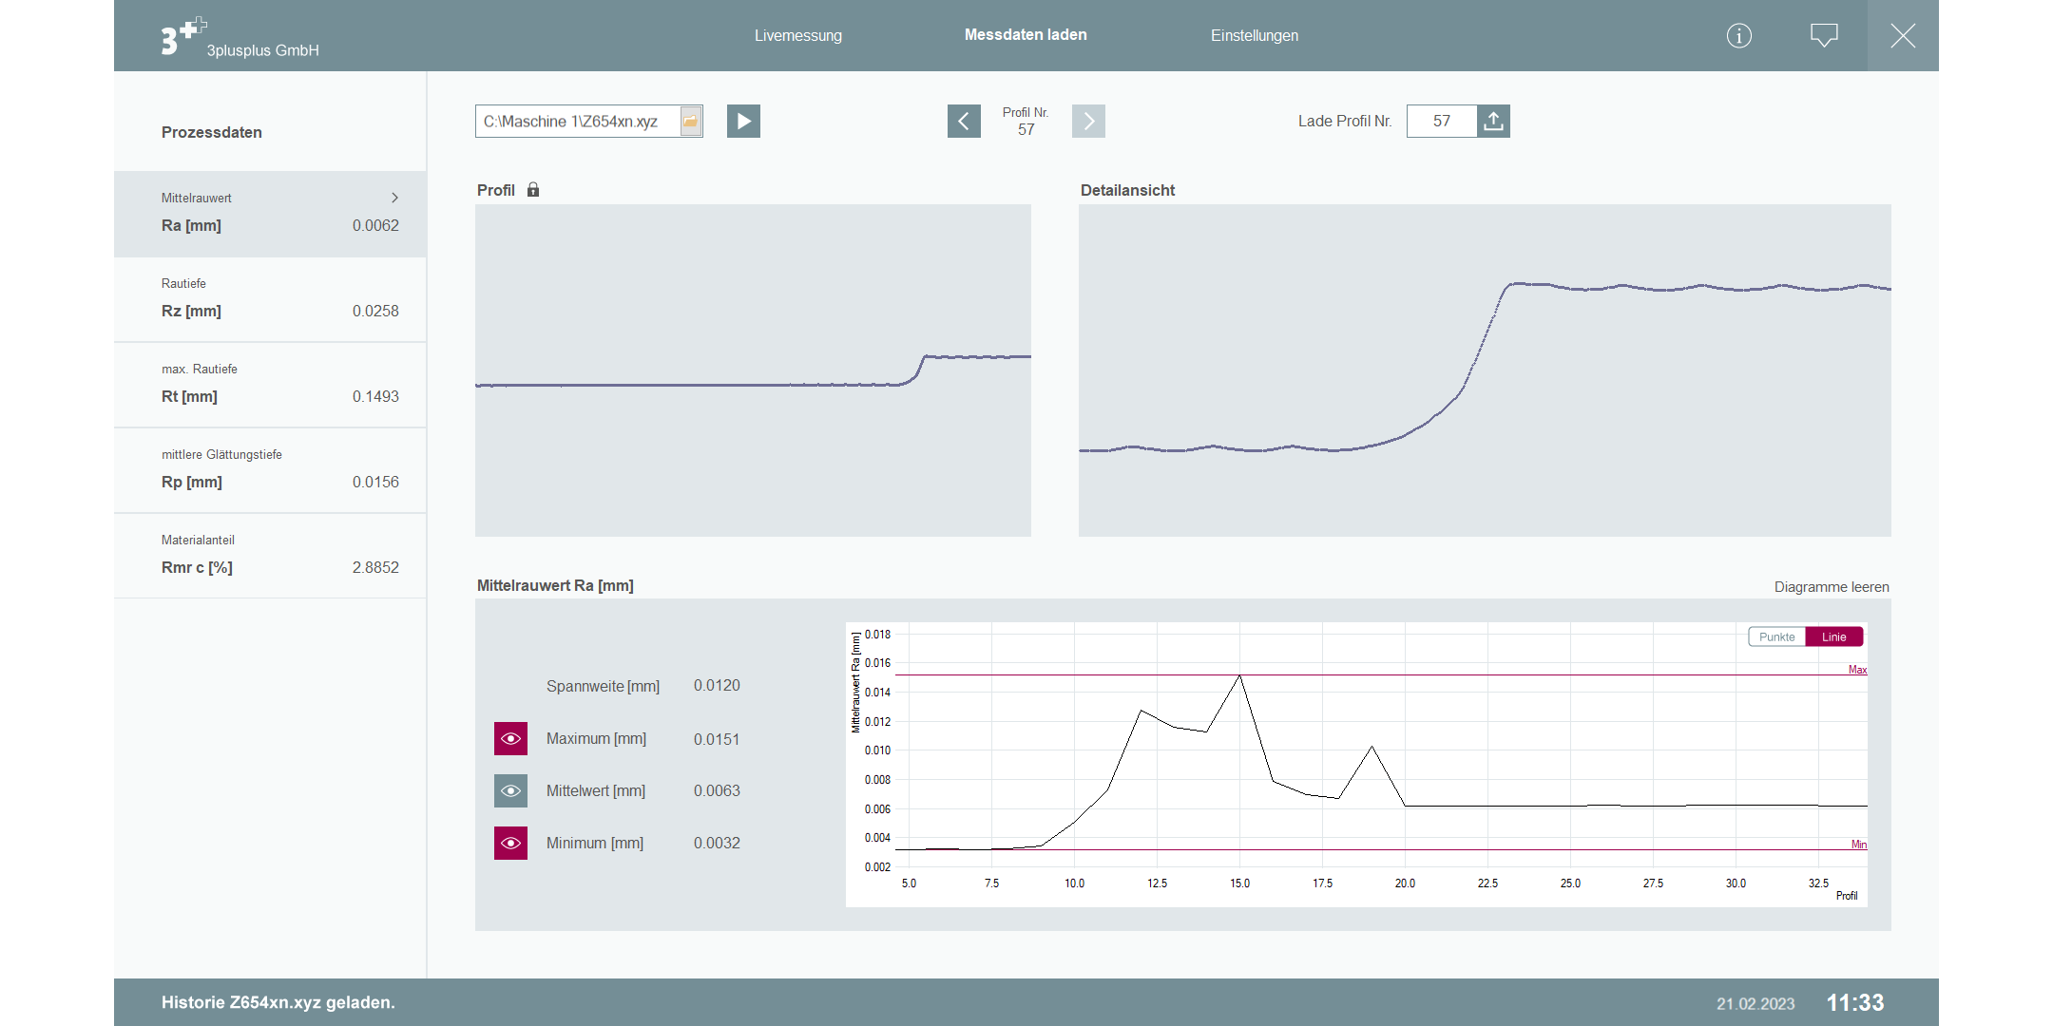Close the application with X button
The width and height of the screenshot is (2053, 1026).
[x=1903, y=36]
